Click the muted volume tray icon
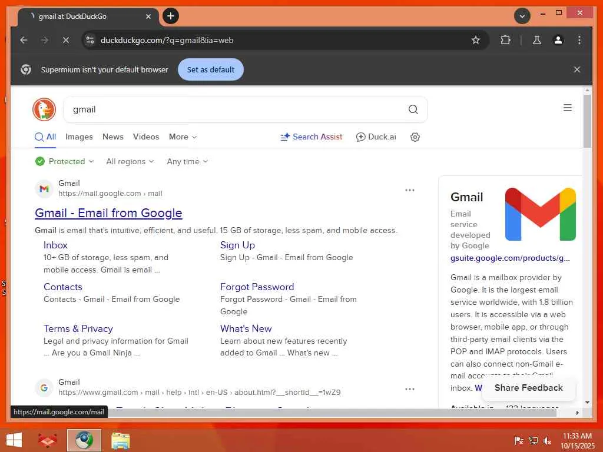Image resolution: width=603 pixels, height=452 pixels. coord(547,440)
